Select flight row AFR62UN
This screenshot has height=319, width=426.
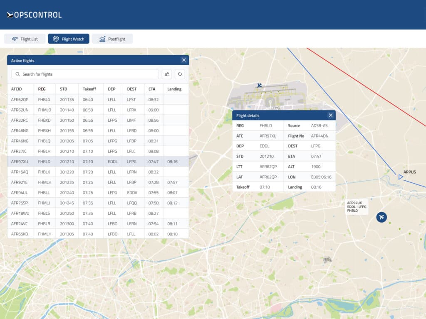(98, 110)
